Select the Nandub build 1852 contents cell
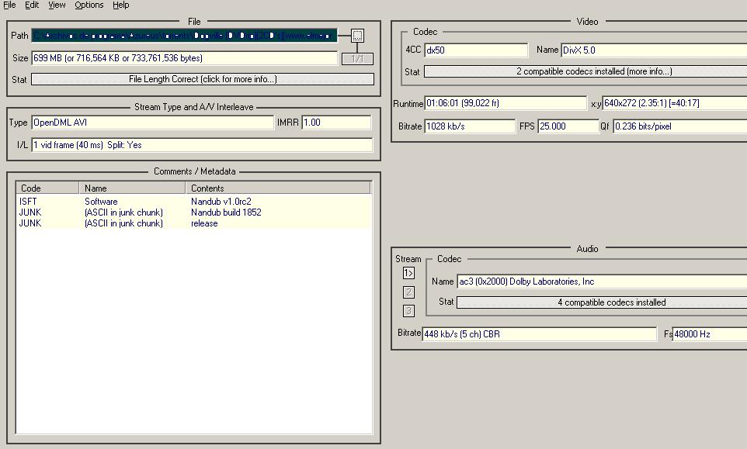 tap(226, 212)
